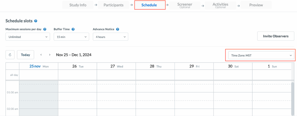Expand Maximum sessions per day dropdown
The image size is (297, 116).
28,37
